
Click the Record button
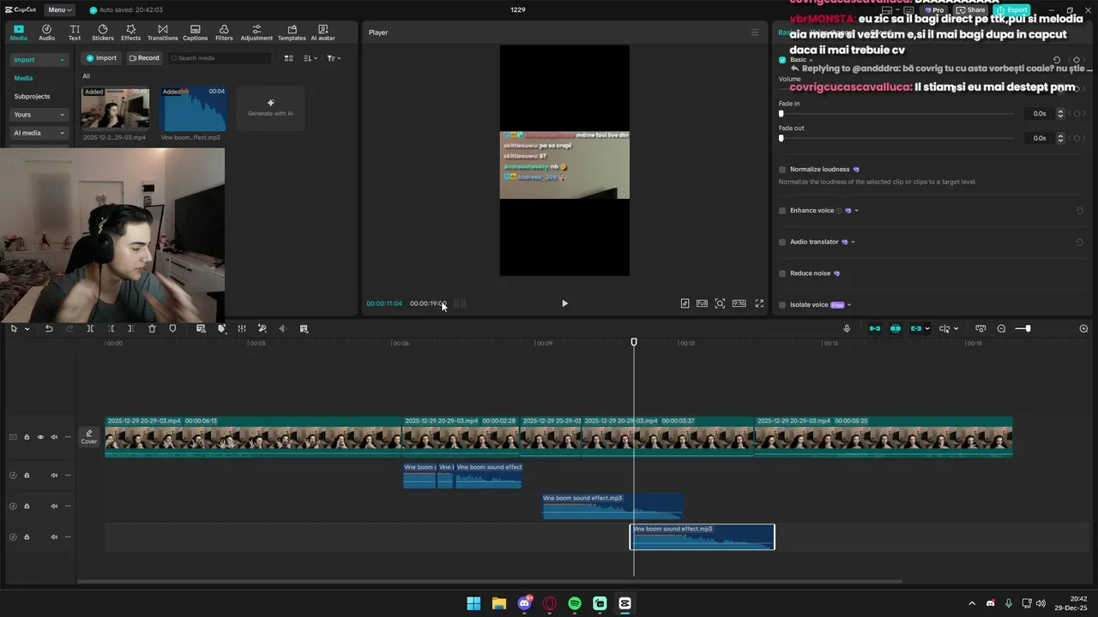[144, 58]
